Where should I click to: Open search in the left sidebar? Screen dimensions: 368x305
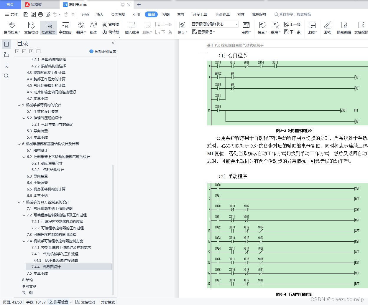[x=6, y=76]
